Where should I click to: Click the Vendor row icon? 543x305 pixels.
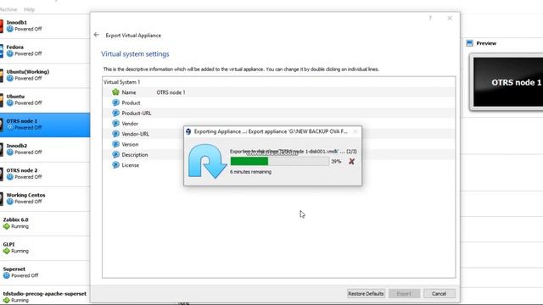tap(115, 124)
